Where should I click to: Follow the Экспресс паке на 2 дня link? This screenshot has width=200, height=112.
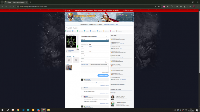pos(111,24)
